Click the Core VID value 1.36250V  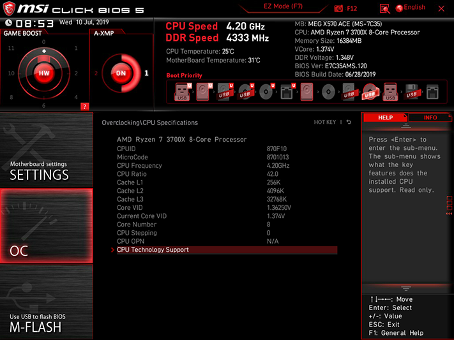[279, 207]
